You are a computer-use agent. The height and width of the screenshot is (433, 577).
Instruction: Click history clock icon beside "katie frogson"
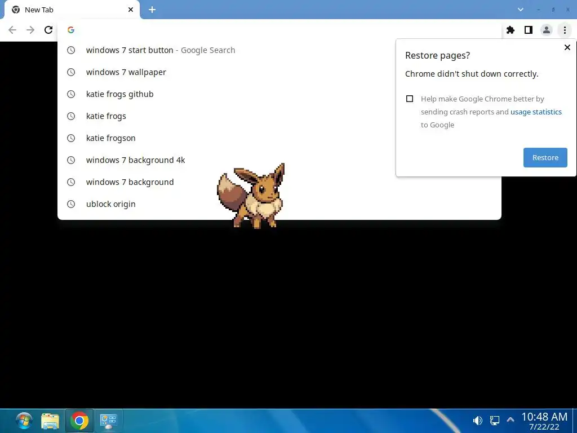point(71,138)
